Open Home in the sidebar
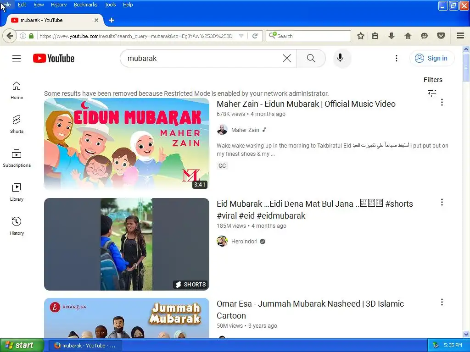The width and height of the screenshot is (470, 352). 17,90
